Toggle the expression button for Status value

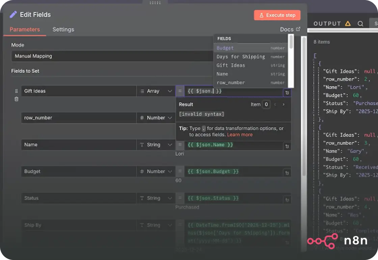180,198
